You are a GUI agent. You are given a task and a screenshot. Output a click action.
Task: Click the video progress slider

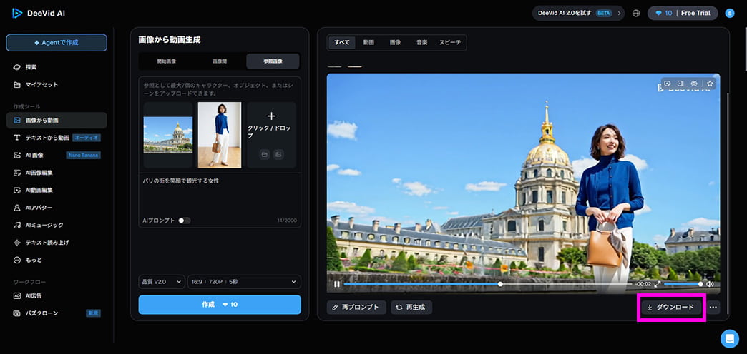(488, 284)
